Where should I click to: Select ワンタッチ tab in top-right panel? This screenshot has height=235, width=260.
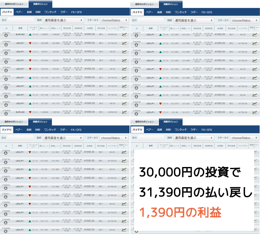tap(181, 12)
